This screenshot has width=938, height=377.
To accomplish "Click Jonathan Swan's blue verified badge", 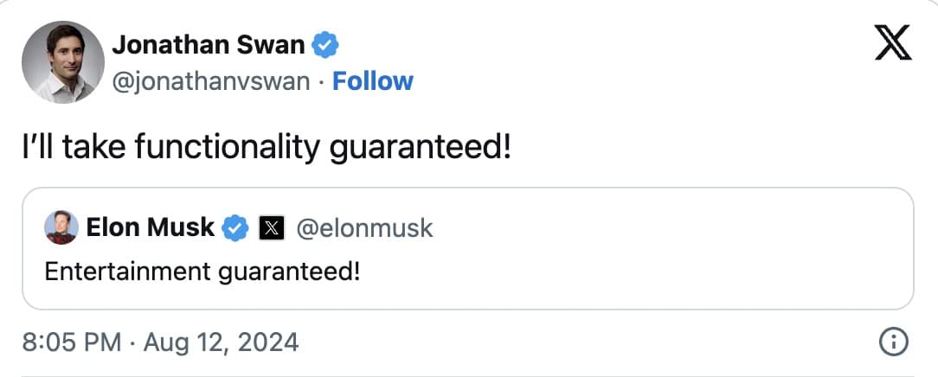I will pos(326,42).
